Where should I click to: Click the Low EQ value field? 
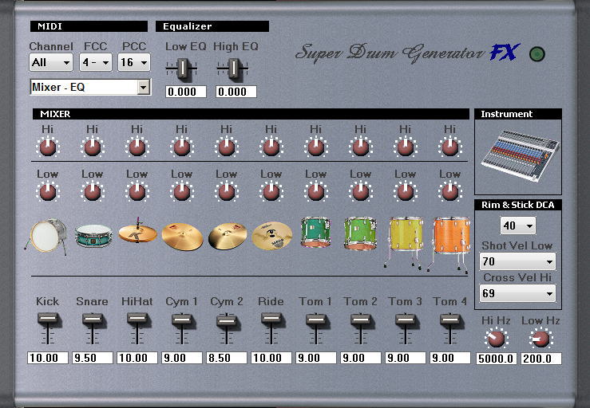point(186,92)
